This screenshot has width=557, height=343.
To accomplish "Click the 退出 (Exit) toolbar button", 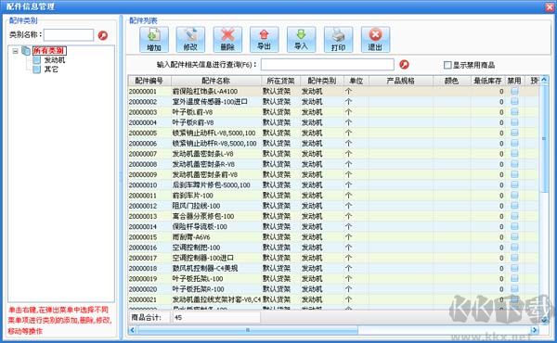I will point(375,39).
